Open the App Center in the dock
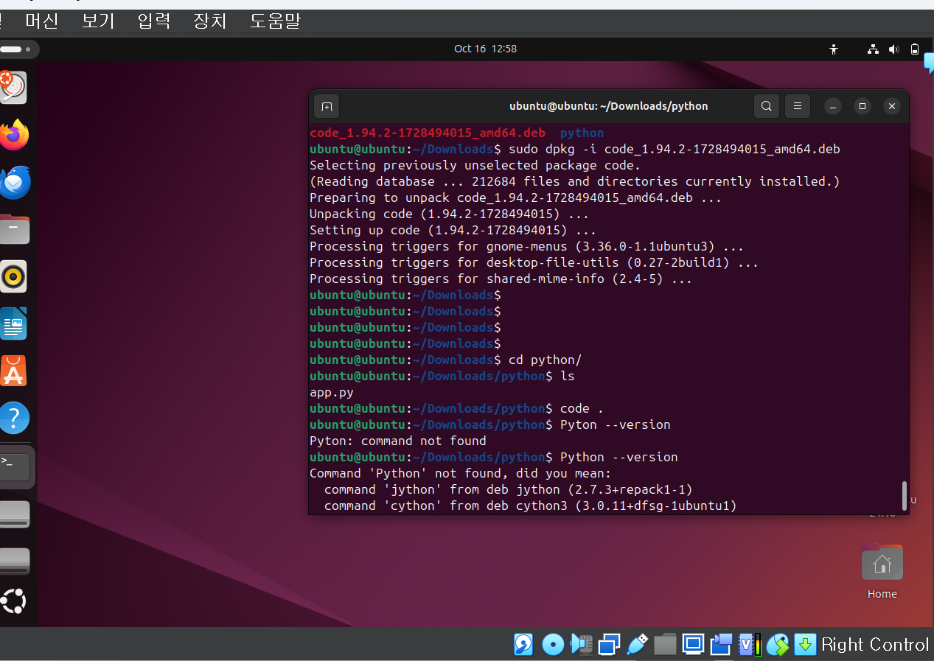This screenshot has height=661, width=934. coord(13,371)
